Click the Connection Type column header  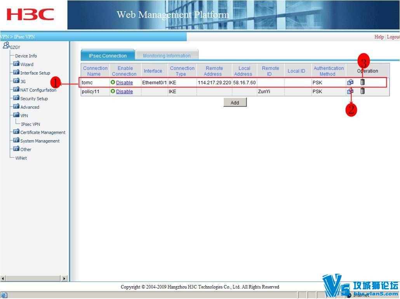[x=182, y=71]
